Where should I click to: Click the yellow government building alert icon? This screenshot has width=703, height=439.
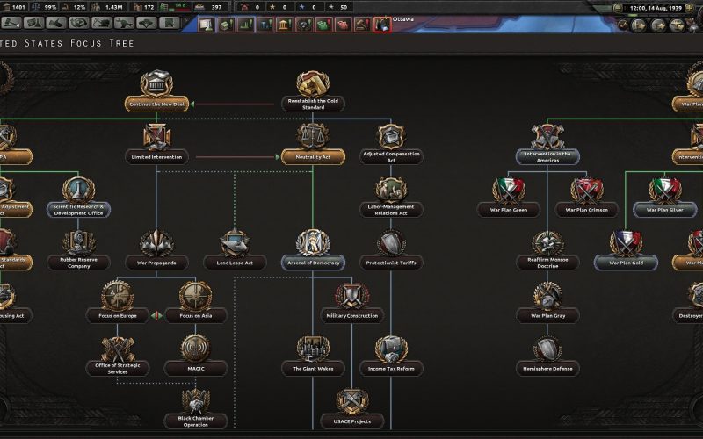coord(284,25)
